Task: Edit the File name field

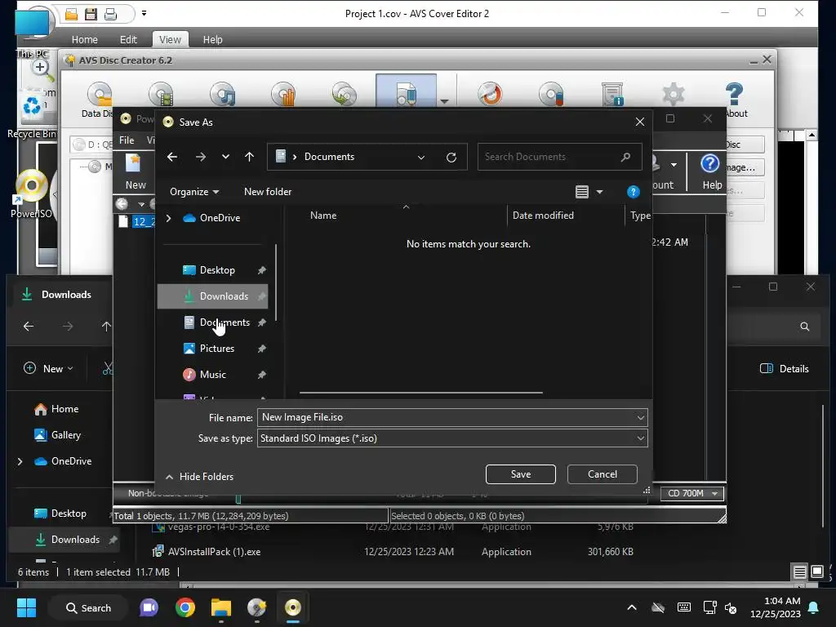Action: pos(446,417)
